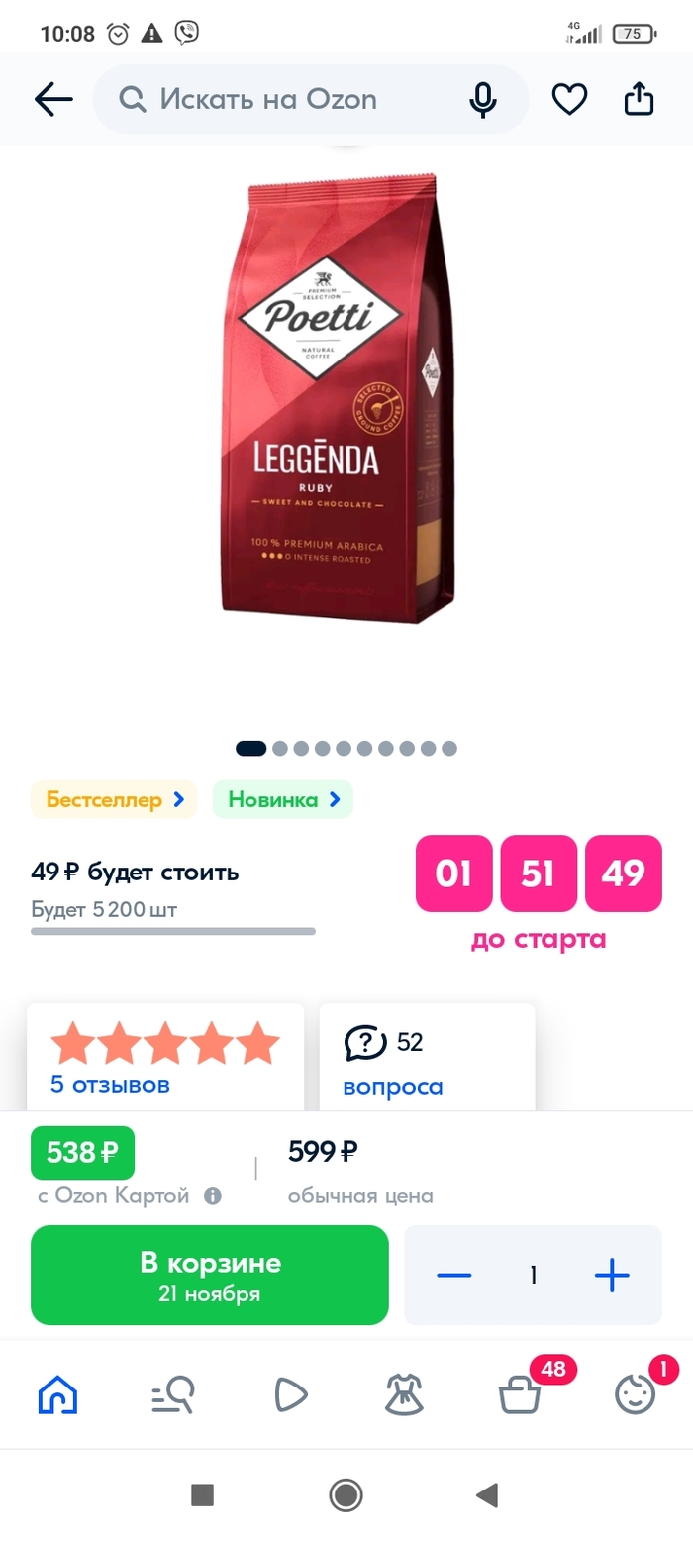Tap the Ozon Card info icon
This screenshot has width=693, height=1541.
pos(212,1196)
